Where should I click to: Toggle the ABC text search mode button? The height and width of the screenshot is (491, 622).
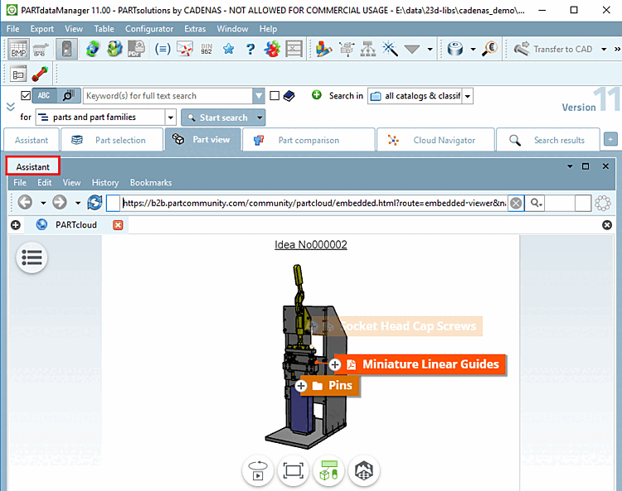(44, 95)
